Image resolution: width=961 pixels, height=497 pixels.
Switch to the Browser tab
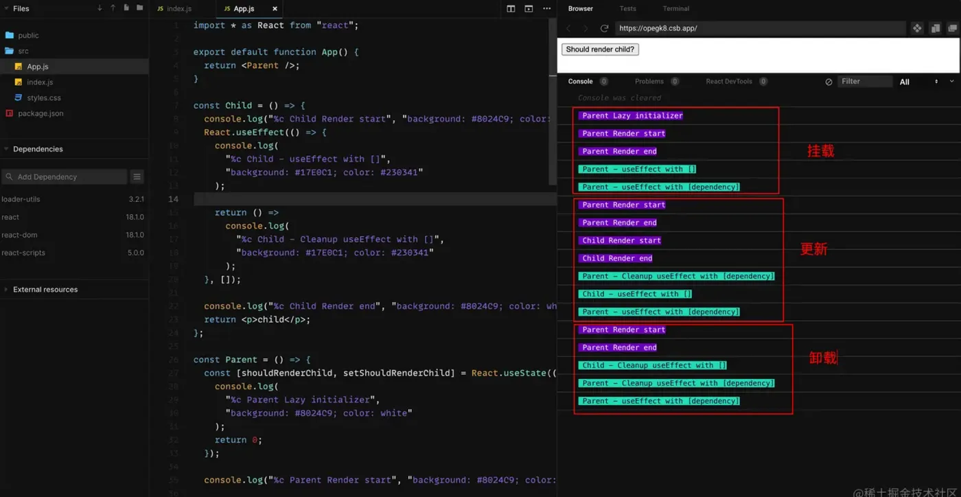(580, 9)
